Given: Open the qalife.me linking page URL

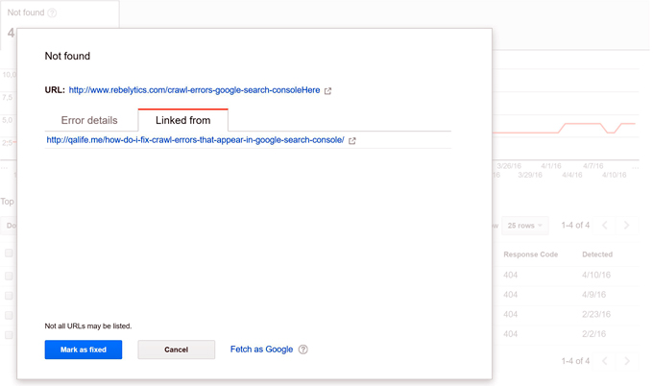Looking at the screenshot, I should click(195, 140).
